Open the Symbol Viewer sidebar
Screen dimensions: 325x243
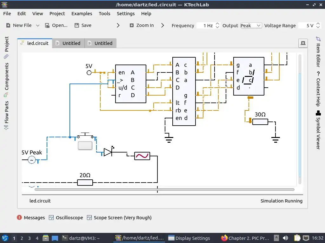(318, 130)
